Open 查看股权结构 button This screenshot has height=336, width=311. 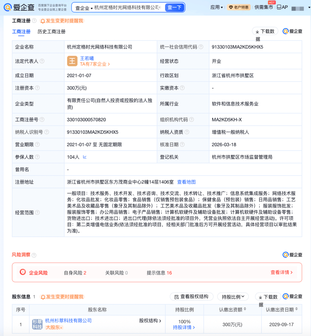click(x=191, y=296)
